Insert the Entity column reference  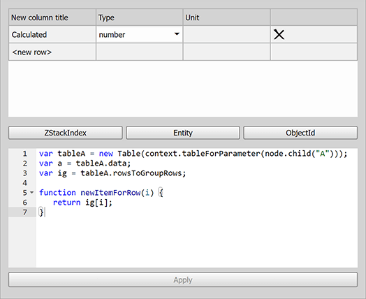[183, 133]
